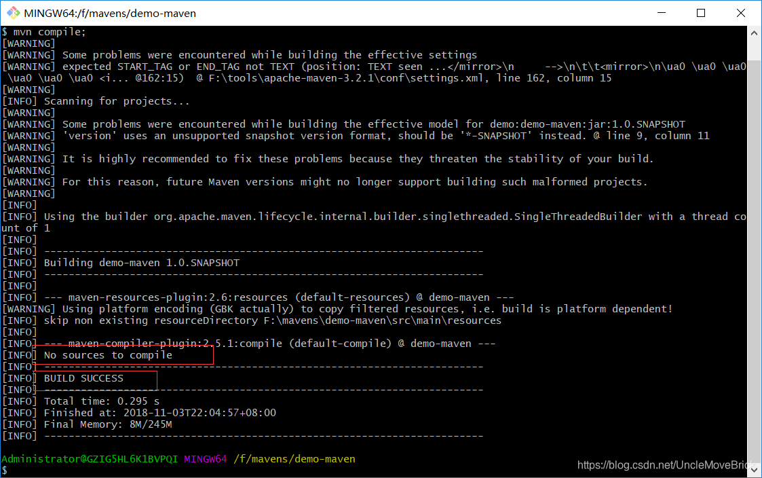The image size is (762, 478).
Task: Click the Administrator@GZIG5HL6K1BVPQI prompt text
Action: point(90,459)
